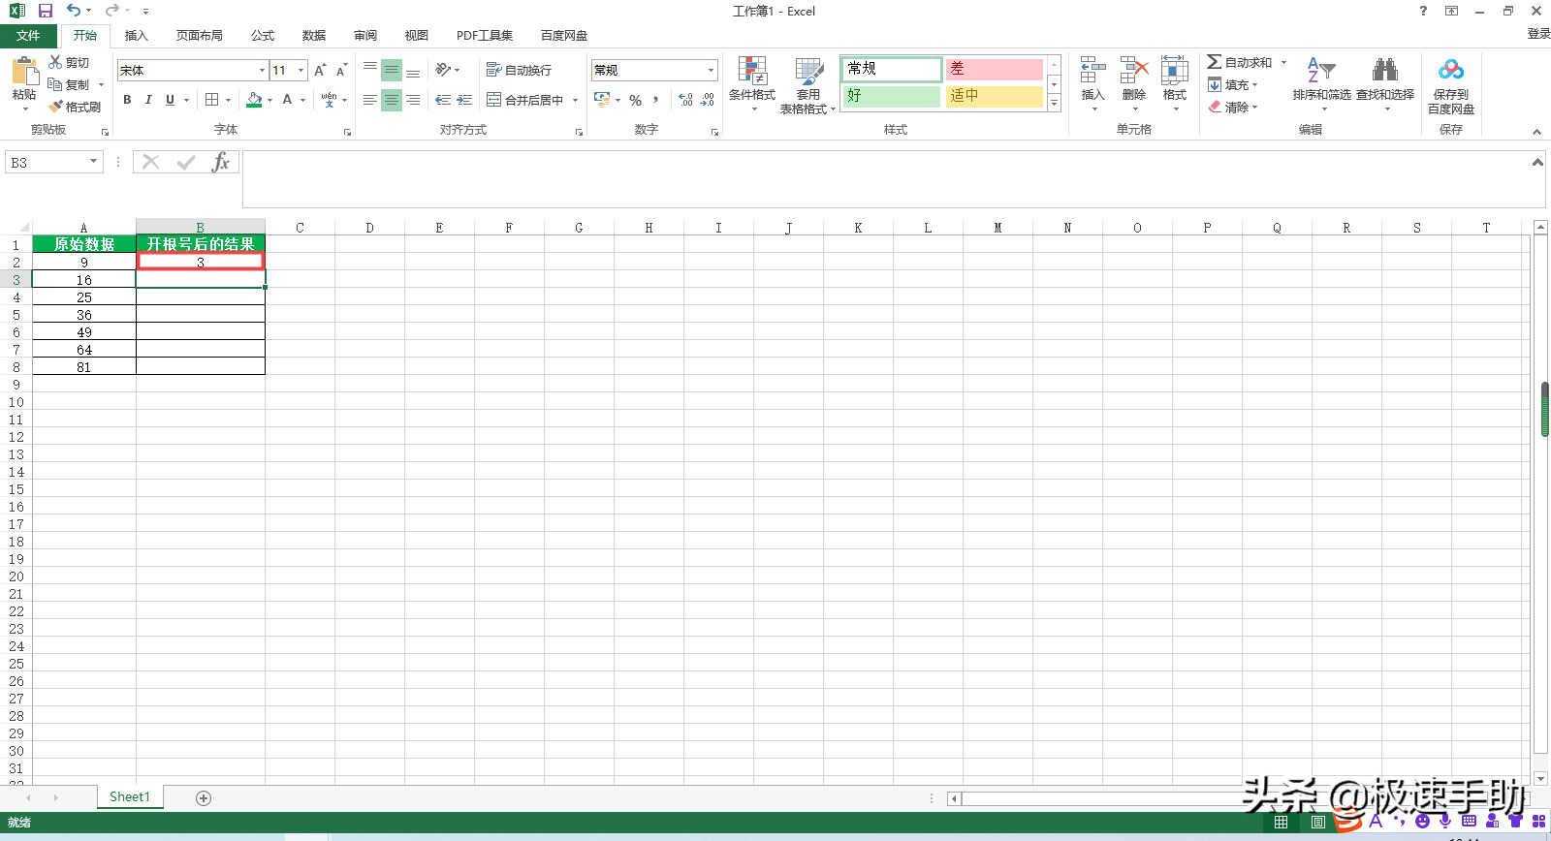Click the insert function fx button

coord(221,162)
